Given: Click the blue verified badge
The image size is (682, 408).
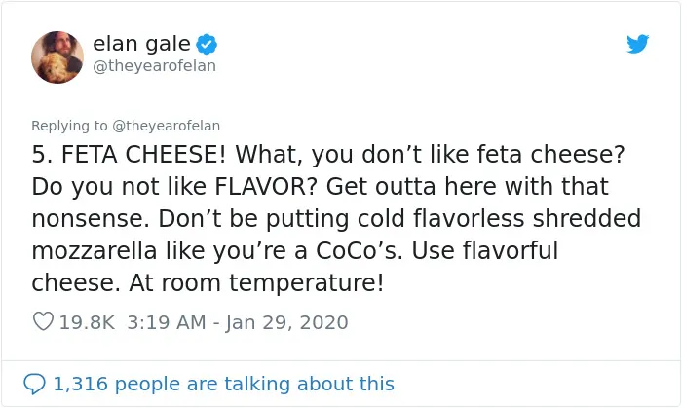Looking at the screenshot, I should [207, 44].
